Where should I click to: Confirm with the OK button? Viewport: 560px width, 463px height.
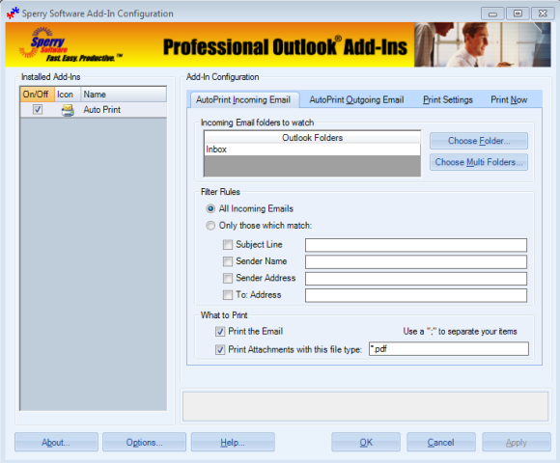[366, 443]
